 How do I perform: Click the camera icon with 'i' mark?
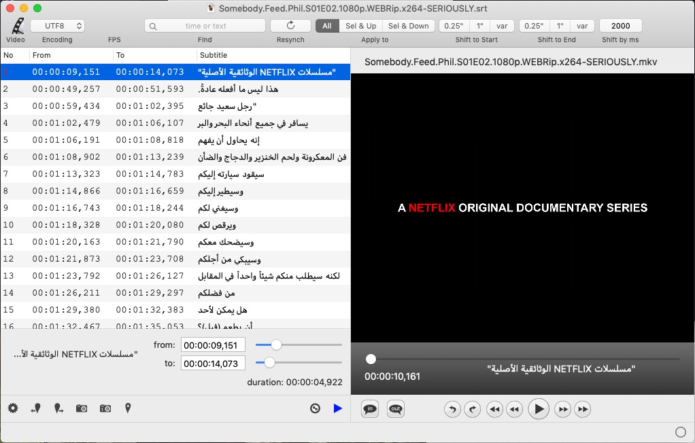[105, 408]
